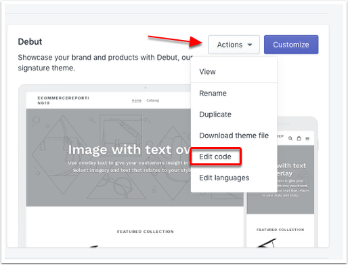
Task: Click FEATURED COLLECTION heading in desktop preview
Action: [146, 232]
